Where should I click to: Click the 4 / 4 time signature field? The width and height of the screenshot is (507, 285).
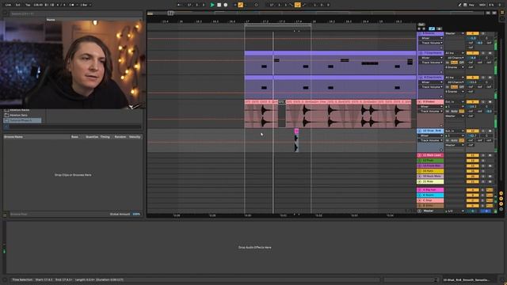pos(61,5)
